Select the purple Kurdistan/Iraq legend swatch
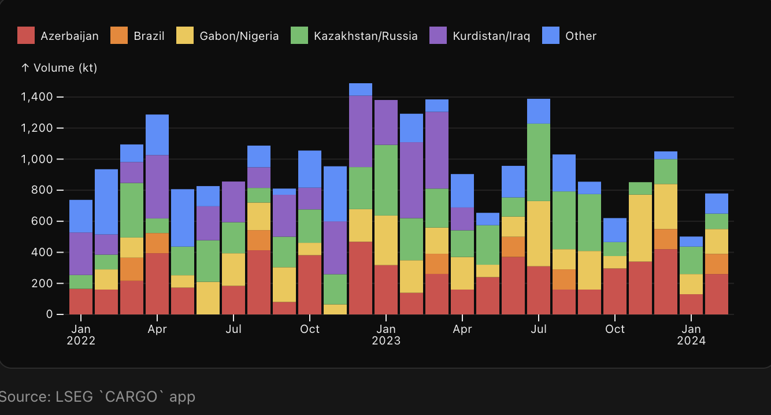The image size is (771, 415). 438,36
